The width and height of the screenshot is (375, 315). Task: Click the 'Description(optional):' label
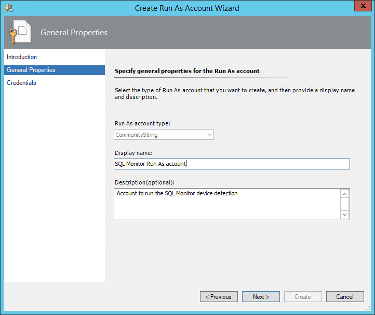[145, 182]
